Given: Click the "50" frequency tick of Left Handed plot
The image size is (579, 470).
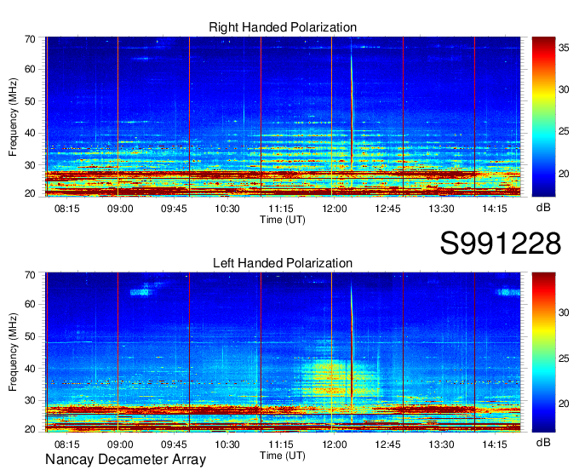Looking at the screenshot, I should point(31,336).
